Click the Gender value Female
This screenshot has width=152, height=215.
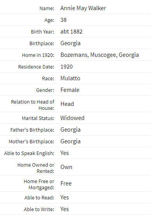(70, 90)
